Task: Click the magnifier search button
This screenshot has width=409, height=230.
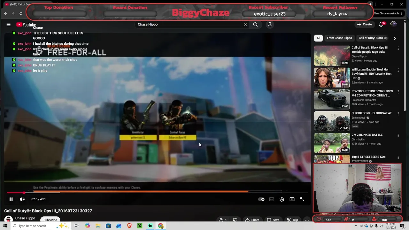Action: 255,24
